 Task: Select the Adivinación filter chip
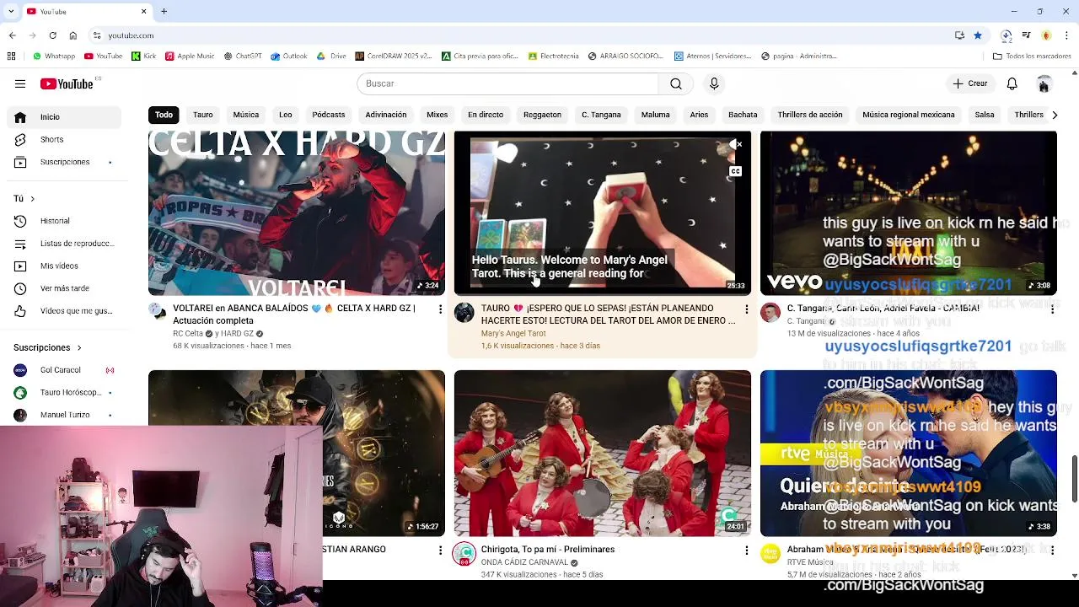(386, 115)
